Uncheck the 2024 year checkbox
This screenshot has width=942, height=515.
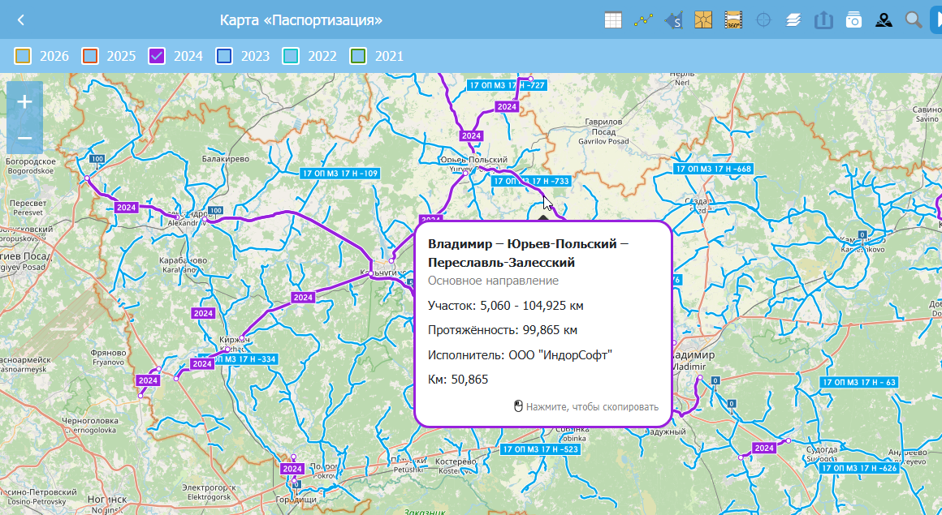158,56
